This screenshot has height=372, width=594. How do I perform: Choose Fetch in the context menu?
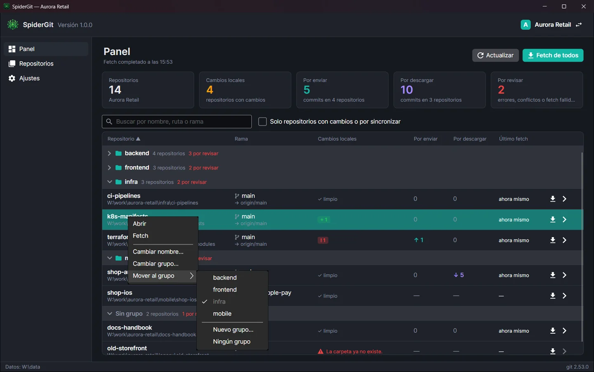point(163,236)
